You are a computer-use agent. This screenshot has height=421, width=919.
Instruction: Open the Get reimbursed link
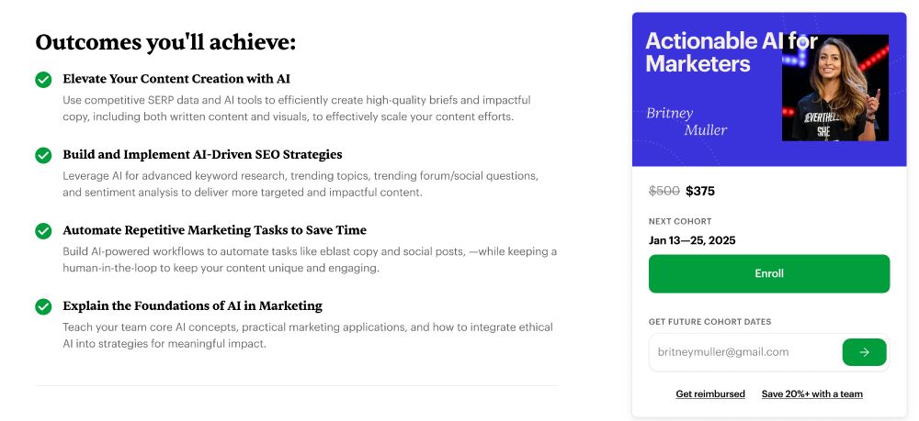710,394
